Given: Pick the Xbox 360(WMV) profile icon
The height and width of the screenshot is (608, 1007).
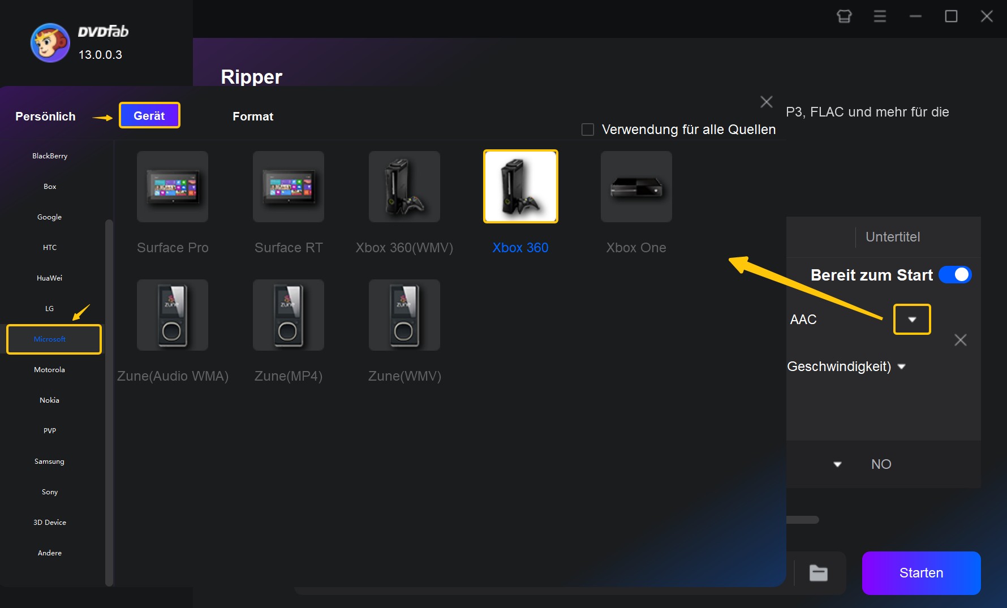Looking at the screenshot, I should [404, 187].
